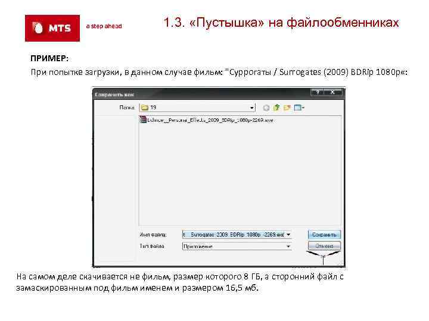The height and width of the screenshot is (321, 429).
Task: Expand the file name dropdown arrow
Action: tap(288, 234)
